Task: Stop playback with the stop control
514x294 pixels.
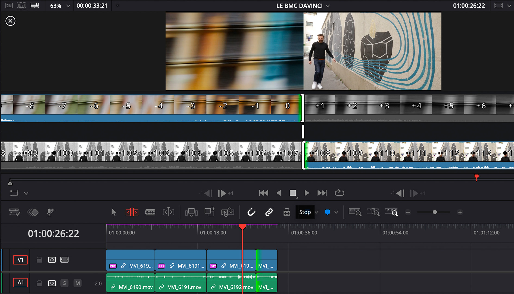Action: 293,193
